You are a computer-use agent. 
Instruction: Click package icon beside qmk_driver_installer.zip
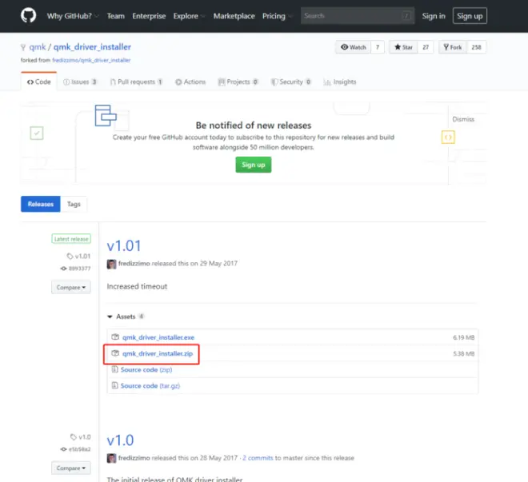point(115,353)
